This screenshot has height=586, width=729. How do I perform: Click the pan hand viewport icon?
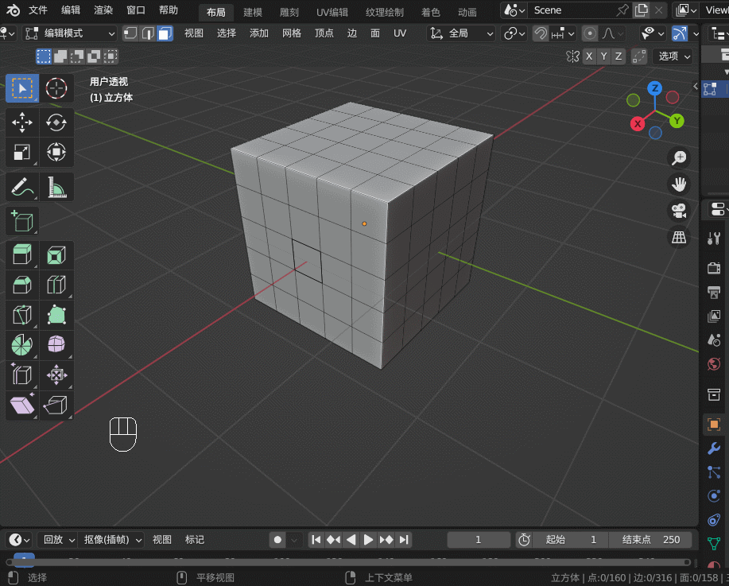679,184
